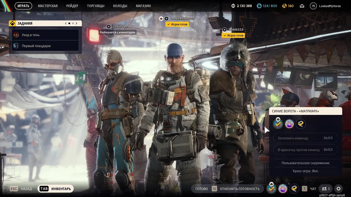Open the TAB ИНВЕНТАРЬ button
Image resolution: width=351 pixels, height=197 pixels.
[x=56, y=189]
